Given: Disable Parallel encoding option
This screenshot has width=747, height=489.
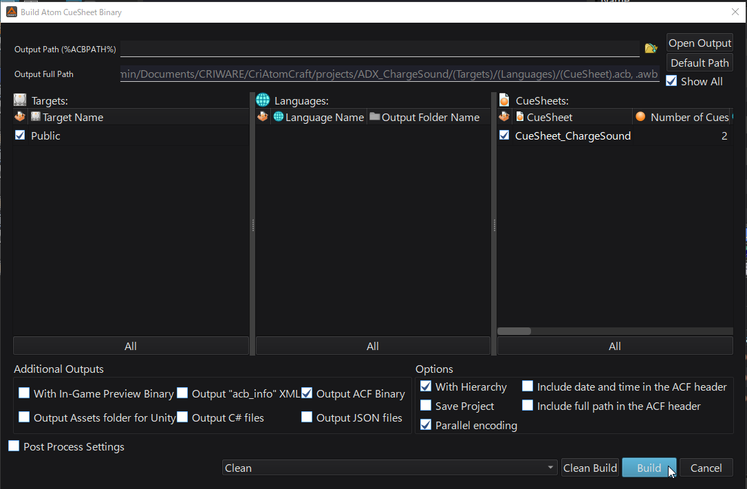Looking at the screenshot, I should pyautogui.click(x=426, y=424).
